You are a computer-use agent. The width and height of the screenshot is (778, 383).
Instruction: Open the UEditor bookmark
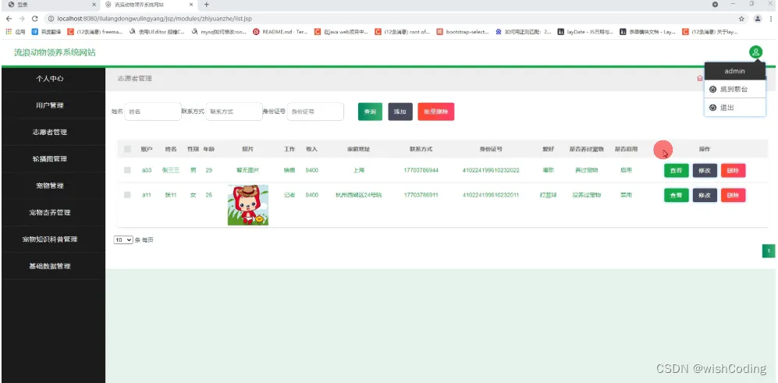(x=156, y=32)
